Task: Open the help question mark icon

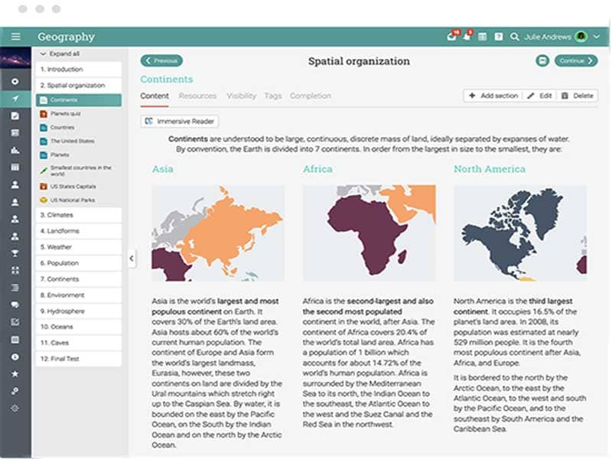Action: [x=499, y=37]
